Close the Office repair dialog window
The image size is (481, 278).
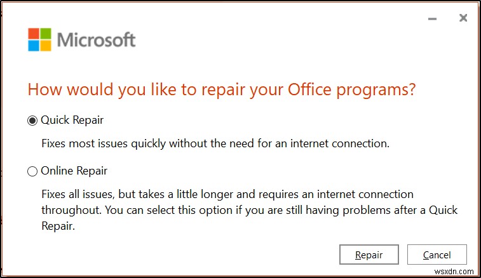coord(463,19)
